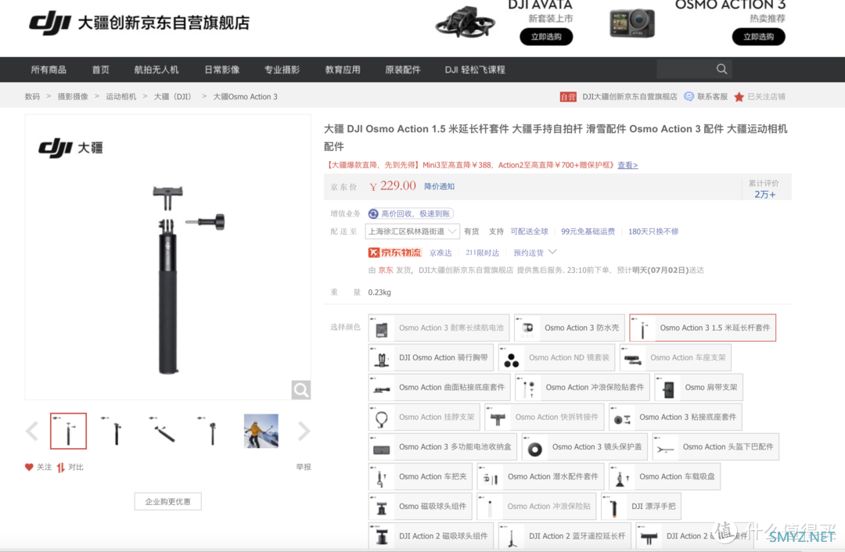The image size is (845, 552).
Task: Choose Osmo Action 3 多功能电池收纳盒 option
Action: 442,446
